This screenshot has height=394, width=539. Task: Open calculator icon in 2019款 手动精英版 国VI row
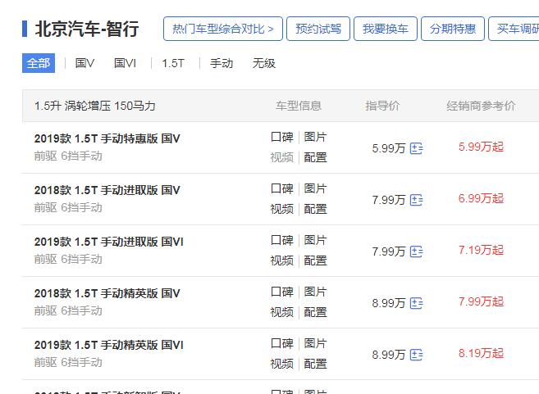416,355
